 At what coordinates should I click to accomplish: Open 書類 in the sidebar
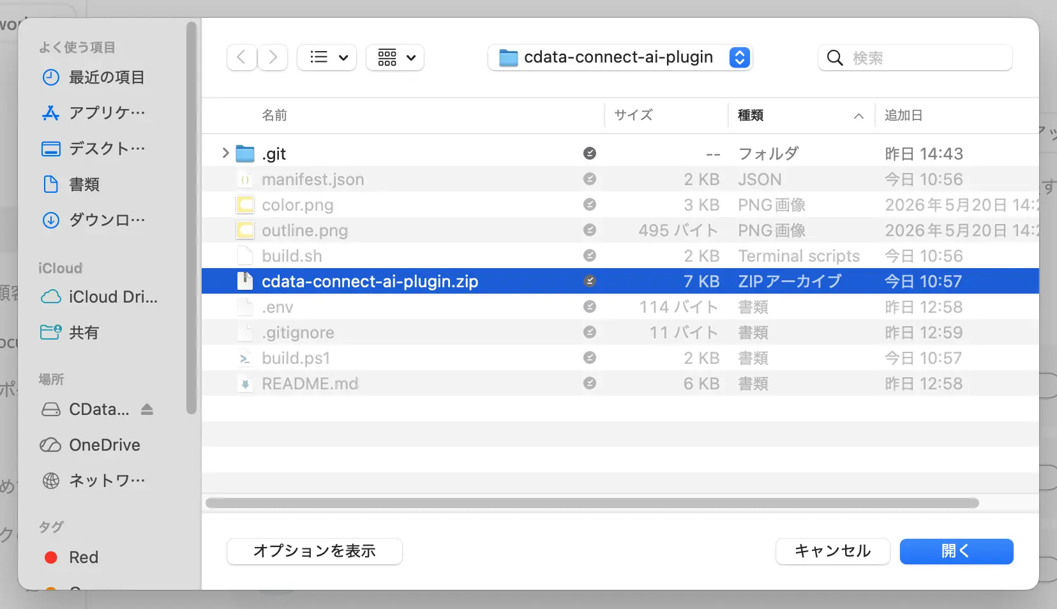(84, 184)
